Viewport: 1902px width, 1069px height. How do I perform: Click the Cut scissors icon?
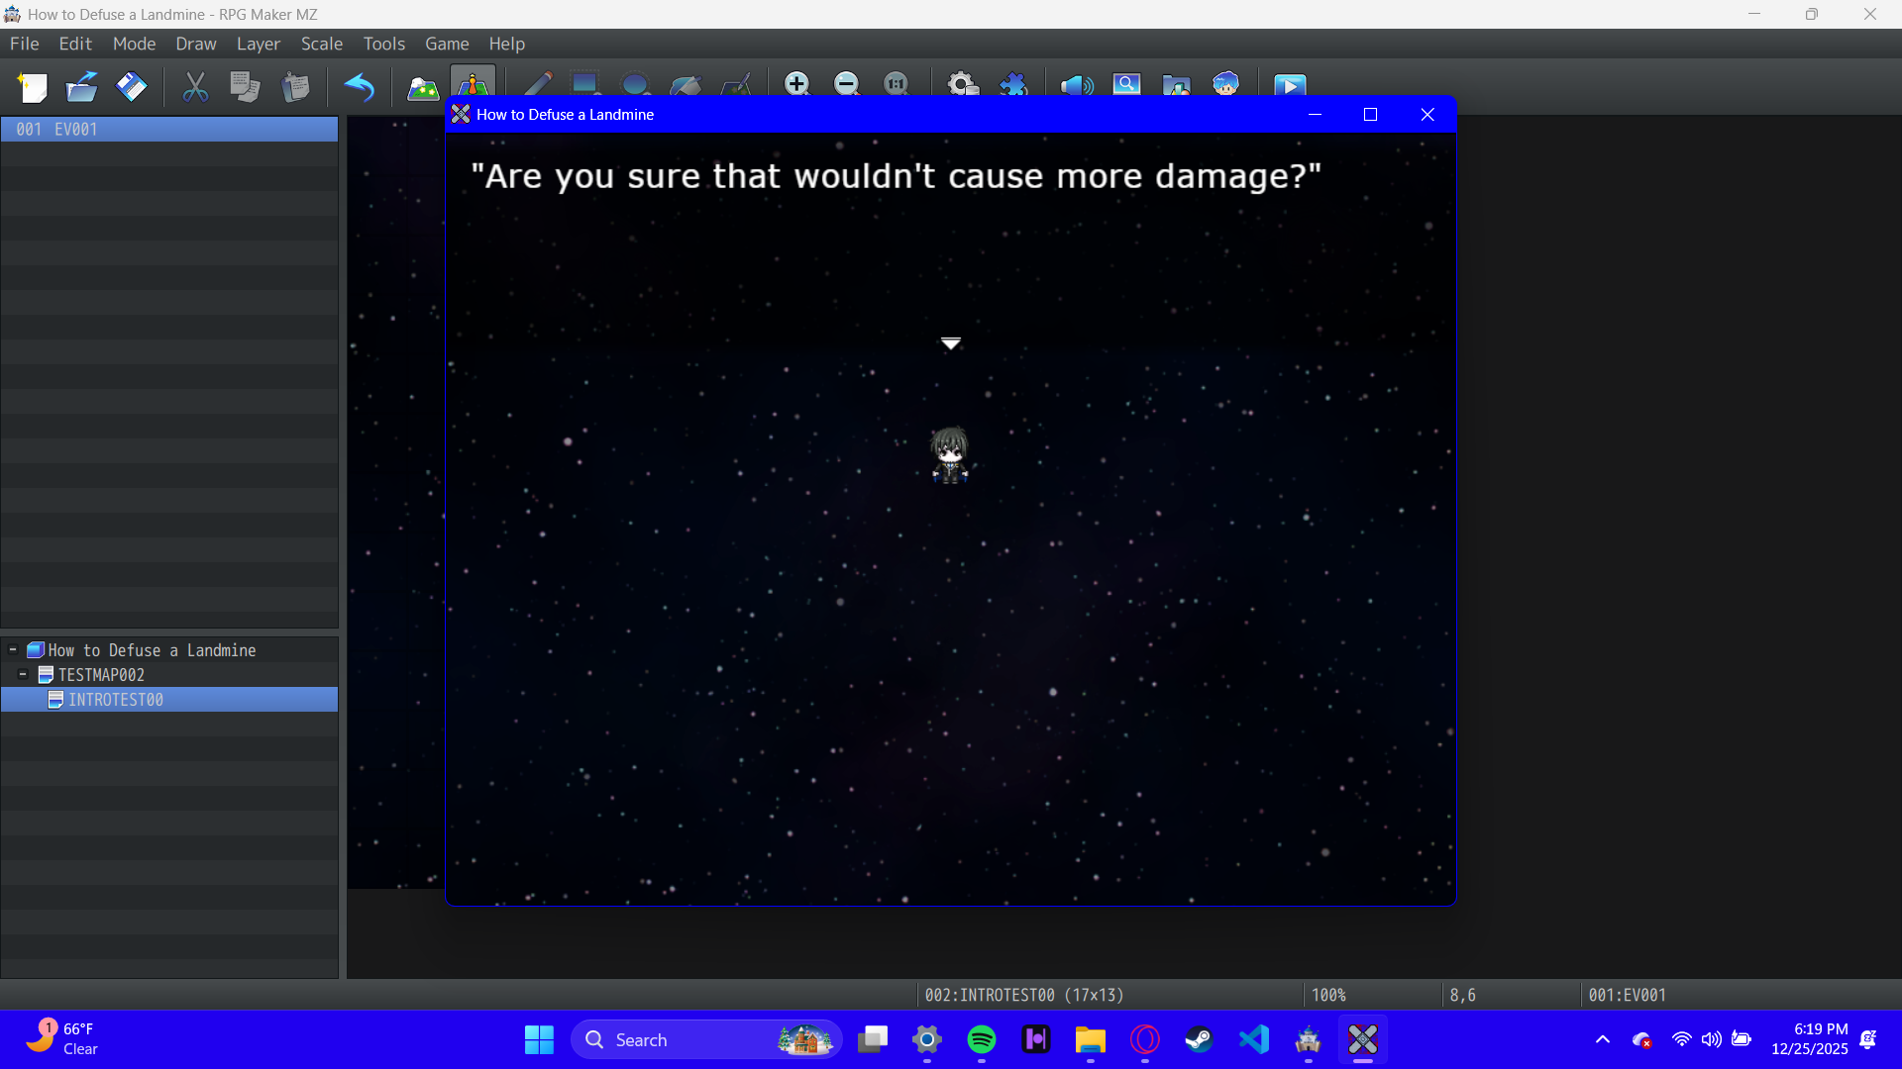(195, 87)
